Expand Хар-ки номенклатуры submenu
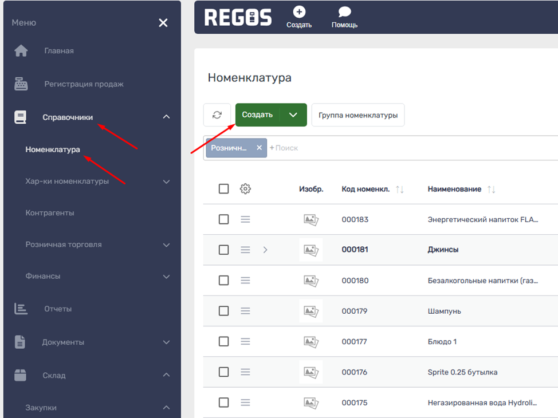The height and width of the screenshot is (418, 558). (166, 182)
